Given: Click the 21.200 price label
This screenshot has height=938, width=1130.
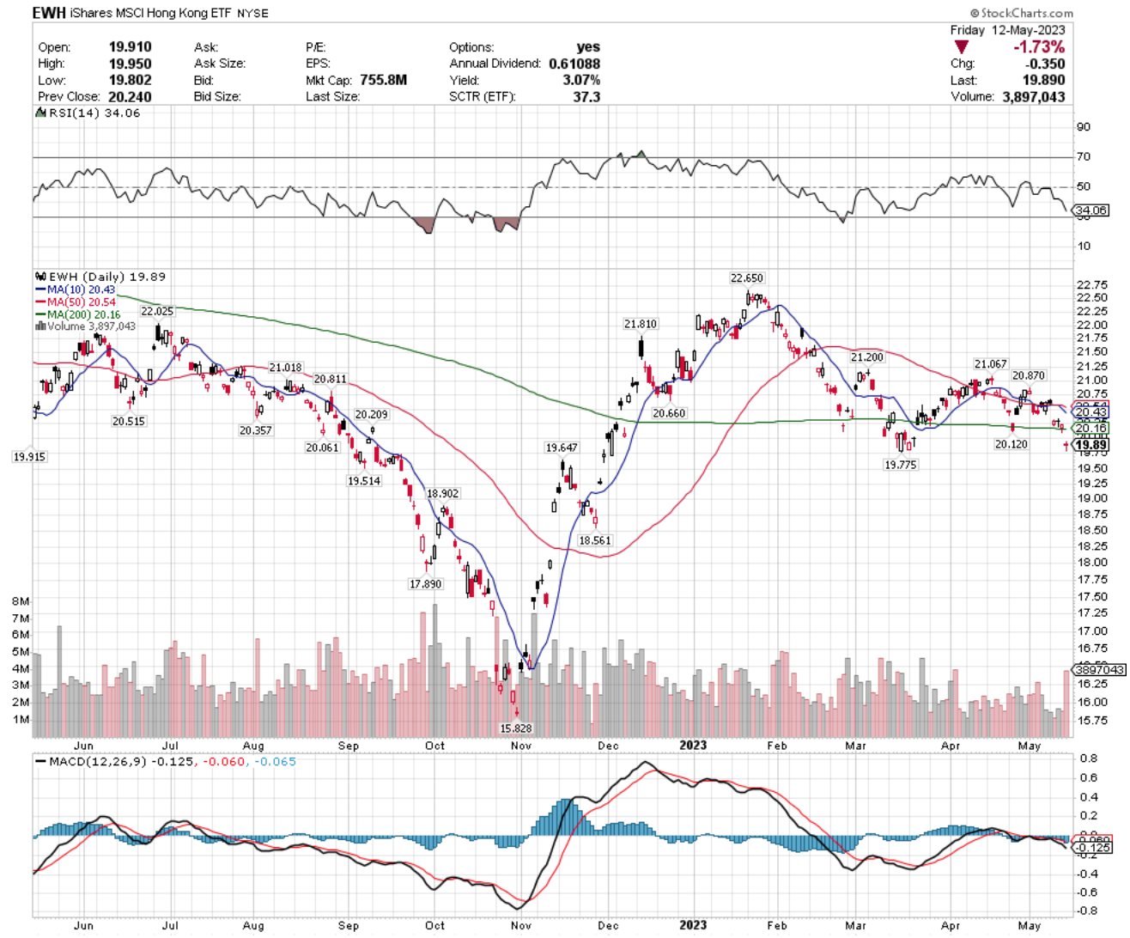Looking at the screenshot, I should pyautogui.click(x=867, y=357).
